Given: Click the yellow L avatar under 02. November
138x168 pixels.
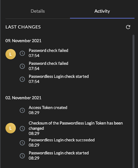Looking at the screenshot, I should [x=11, y=128].
